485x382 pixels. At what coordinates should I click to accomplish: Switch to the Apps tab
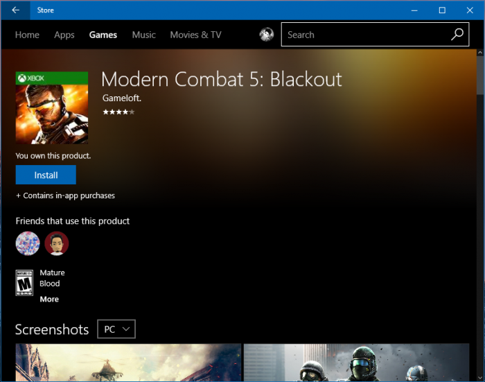click(64, 35)
